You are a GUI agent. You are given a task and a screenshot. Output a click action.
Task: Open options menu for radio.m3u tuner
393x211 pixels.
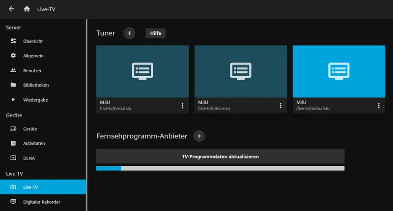[379, 105]
